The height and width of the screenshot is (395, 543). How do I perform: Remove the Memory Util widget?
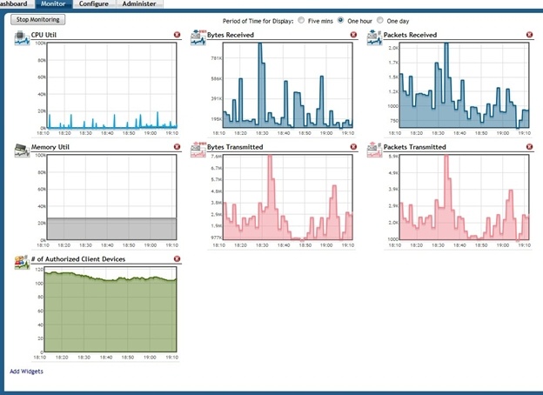177,147
